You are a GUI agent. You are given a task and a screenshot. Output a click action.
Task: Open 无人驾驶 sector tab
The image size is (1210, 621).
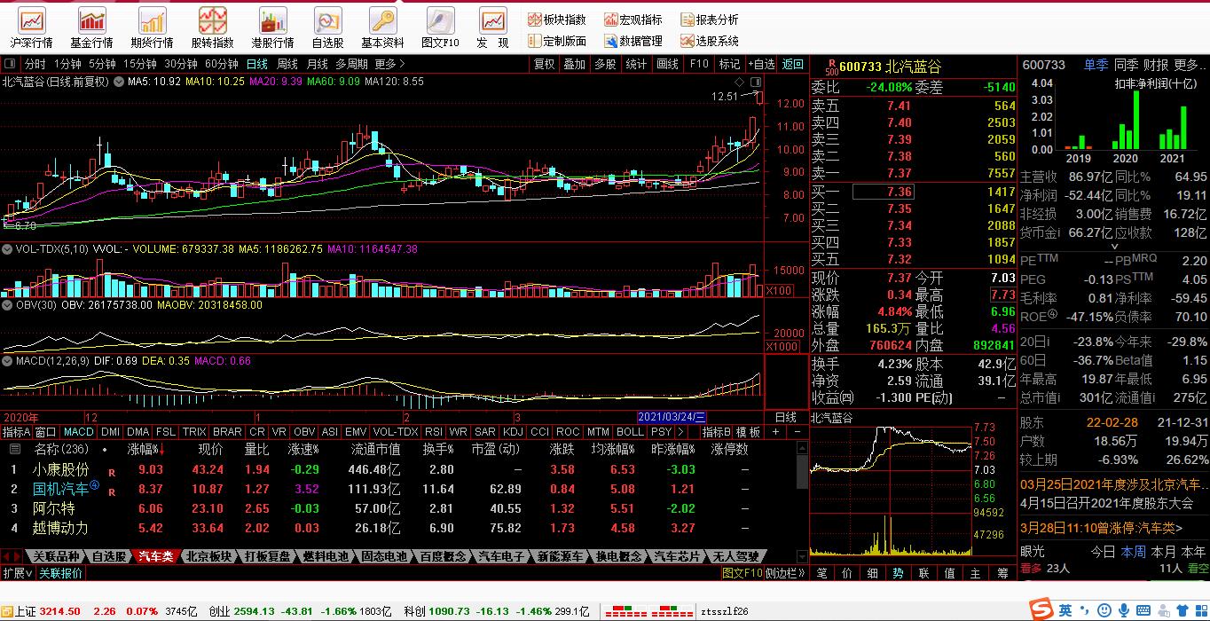(x=737, y=557)
